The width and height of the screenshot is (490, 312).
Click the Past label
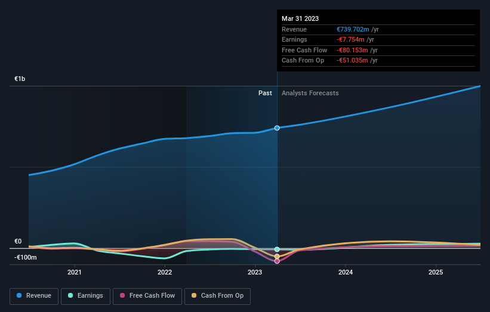click(x=265, y=93)
